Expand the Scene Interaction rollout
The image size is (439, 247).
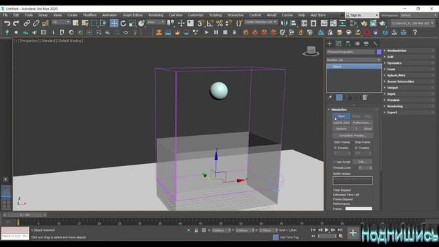tap(409, 82)
